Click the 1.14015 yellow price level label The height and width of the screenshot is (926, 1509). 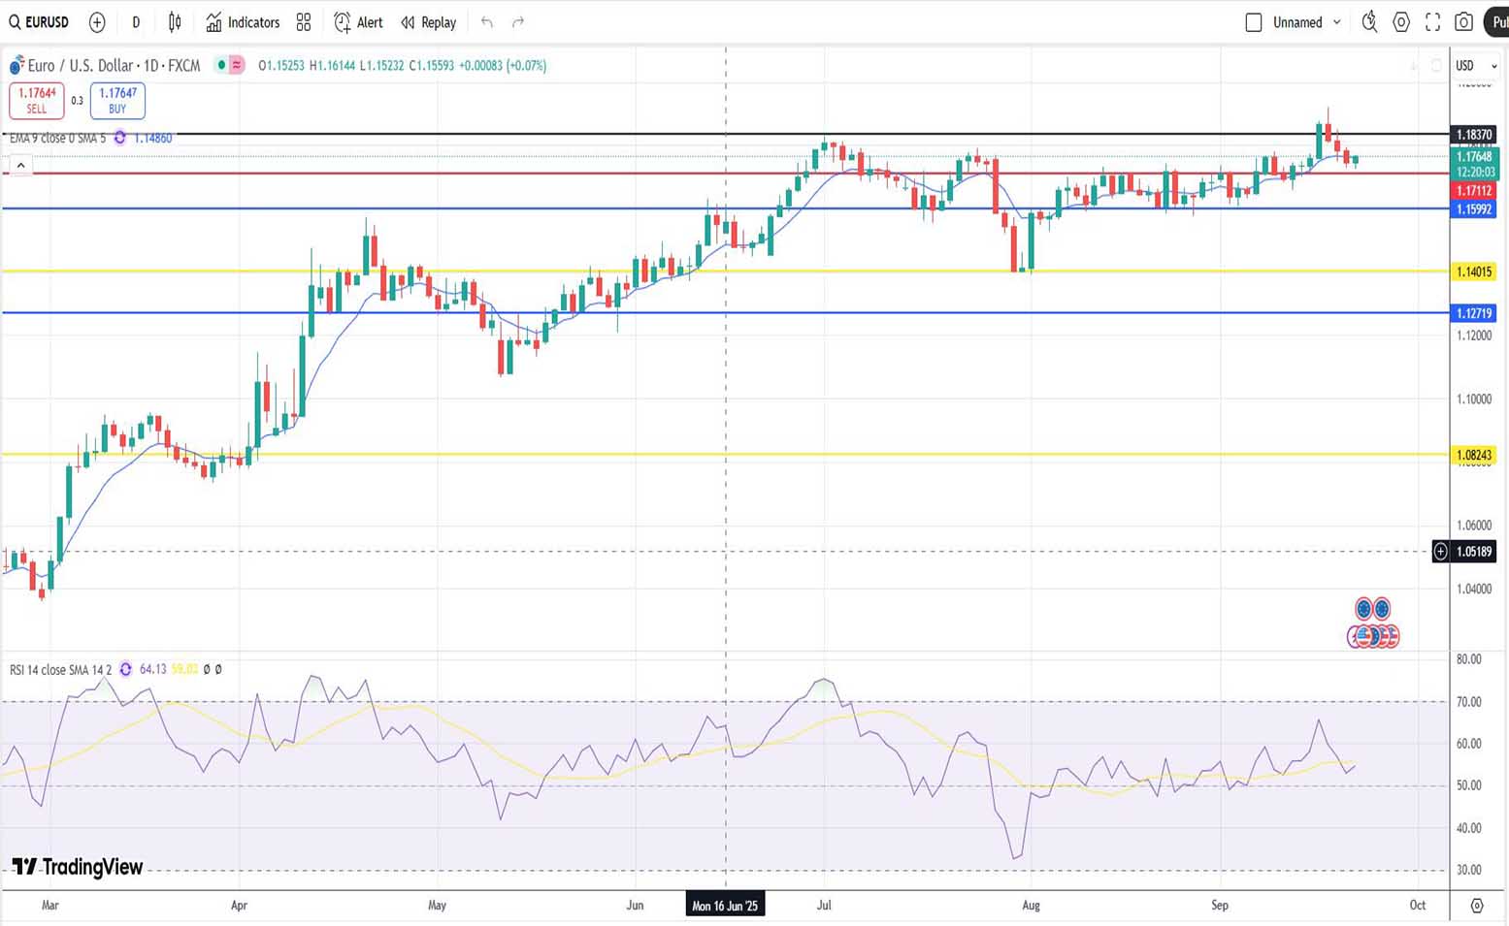click(x=1473, y=272)
